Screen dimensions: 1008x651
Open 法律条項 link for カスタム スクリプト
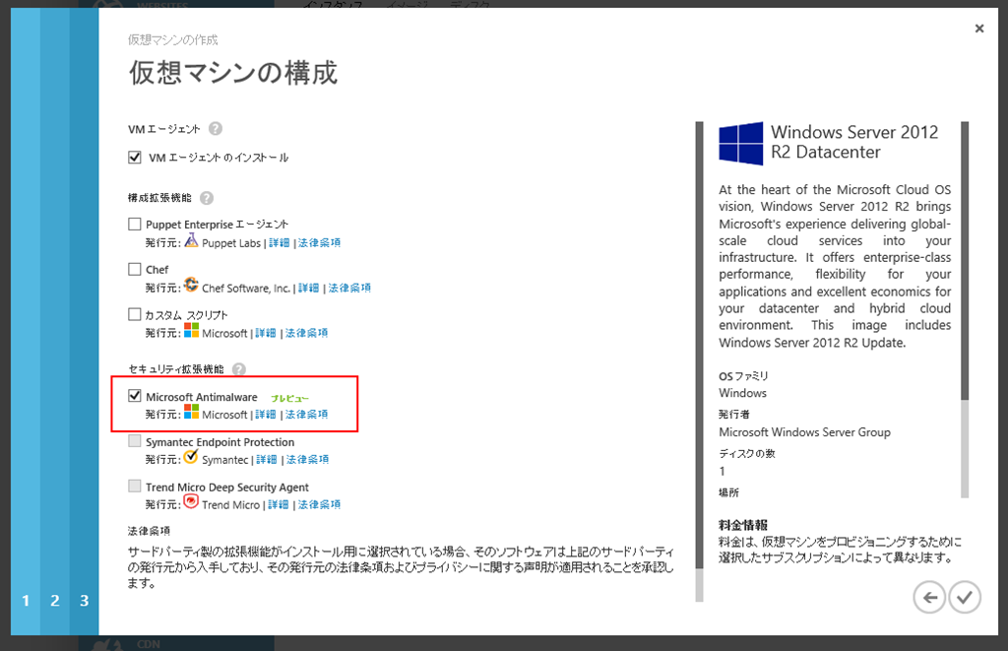click(307, 333)
